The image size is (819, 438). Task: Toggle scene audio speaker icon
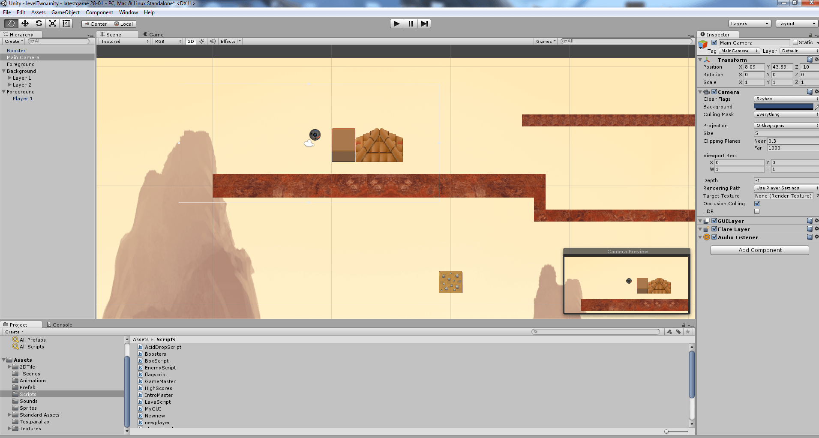pyautogui.click(x=213, y=42)
